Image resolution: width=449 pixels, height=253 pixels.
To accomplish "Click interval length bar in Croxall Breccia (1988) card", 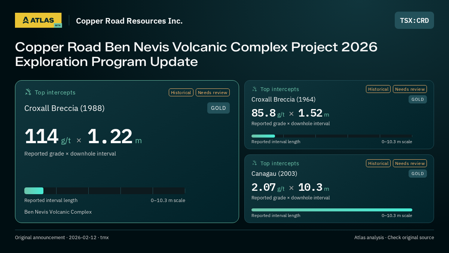I will (105, 191).
